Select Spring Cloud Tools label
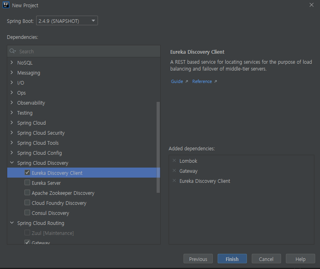Screen dimensions: 320x269 (38, 143)
